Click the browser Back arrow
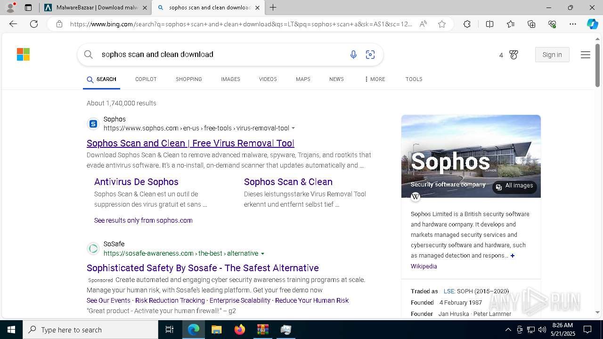Viewport: 603px width, 339px height. 13,24
